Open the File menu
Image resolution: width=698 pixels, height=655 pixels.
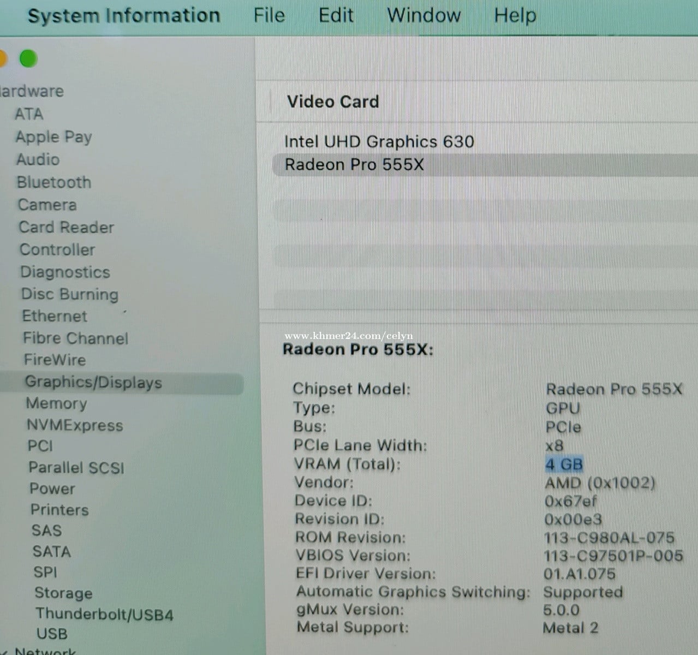click(x=269, y=15)
